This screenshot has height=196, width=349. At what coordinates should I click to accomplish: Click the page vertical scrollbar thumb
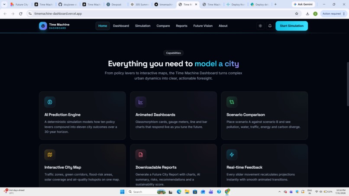[x=348, y=84]
